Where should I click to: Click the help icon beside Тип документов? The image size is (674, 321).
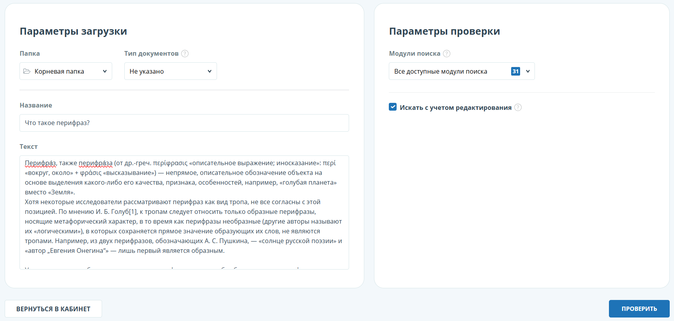coord(185,54)
